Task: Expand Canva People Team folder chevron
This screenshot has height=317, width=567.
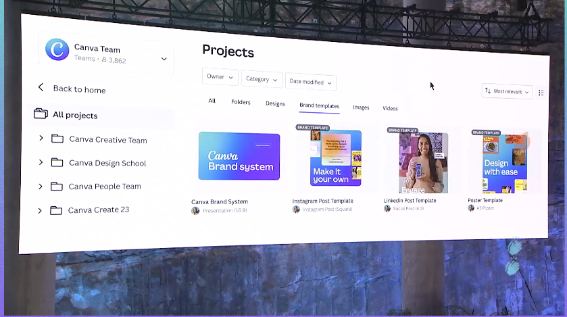Action: pyautogui.click(x=40, y=187)
